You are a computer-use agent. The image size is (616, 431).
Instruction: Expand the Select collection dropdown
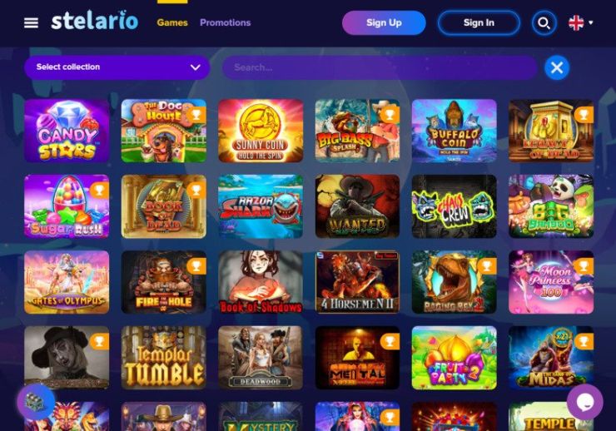click(x=117, y=67)
